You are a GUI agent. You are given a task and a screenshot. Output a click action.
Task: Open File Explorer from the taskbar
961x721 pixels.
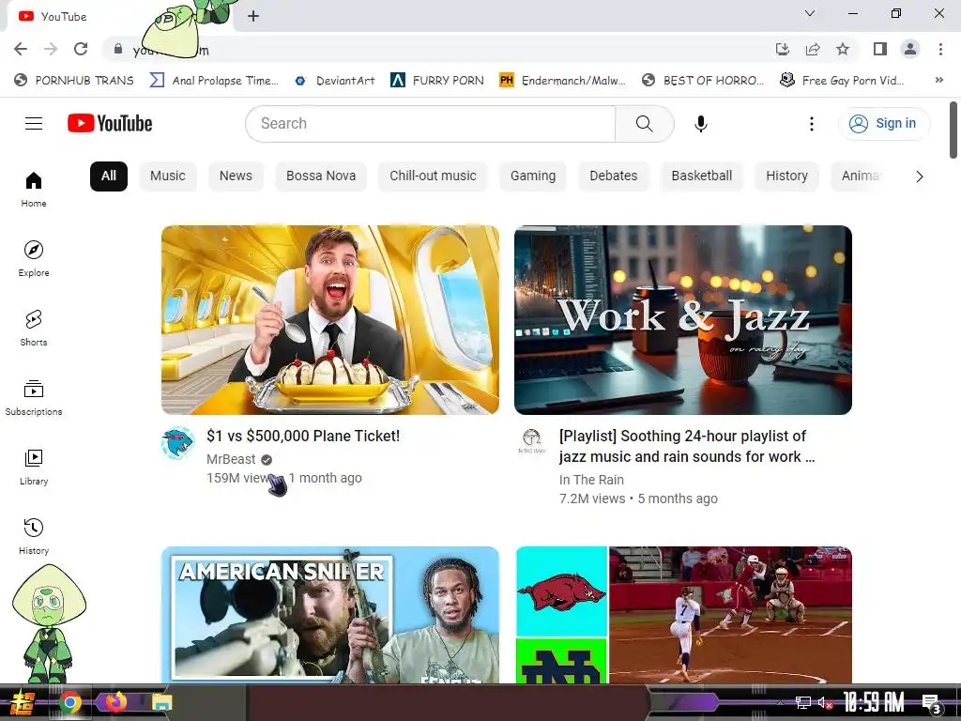click(x=161, y=702)
